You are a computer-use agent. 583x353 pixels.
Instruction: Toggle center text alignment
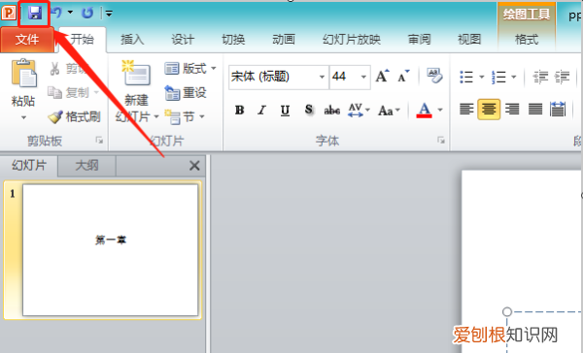click(x=489, y=110)
